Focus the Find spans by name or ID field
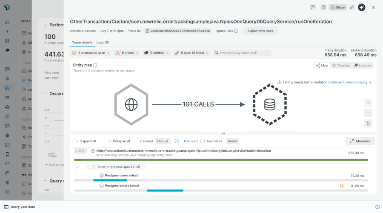383x213 pixels. [242, 53]
